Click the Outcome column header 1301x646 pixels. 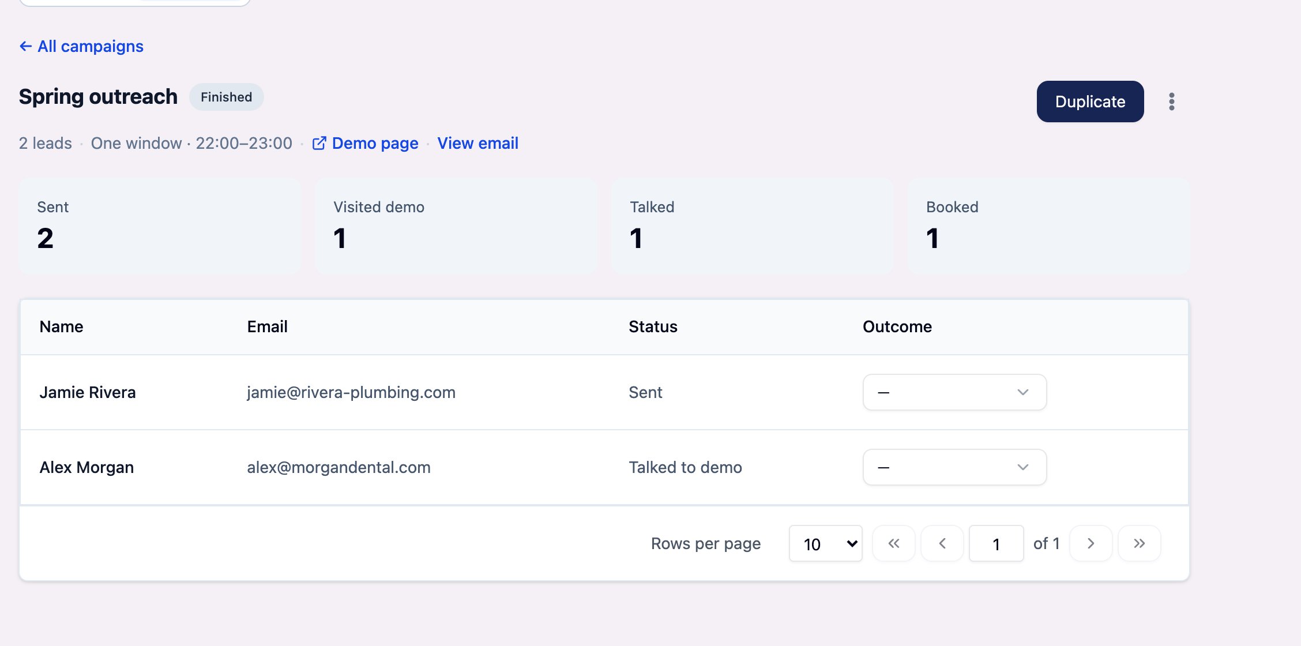coord(897,326)
